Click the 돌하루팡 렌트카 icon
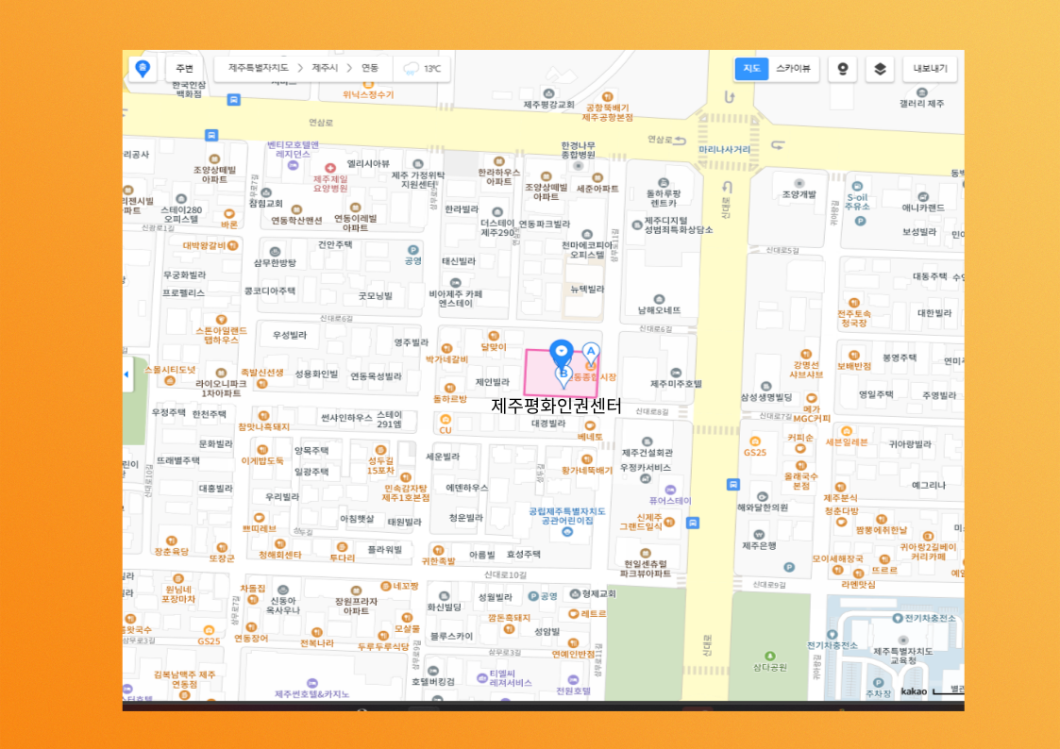The image size is (1060, 749). coord(664,182)
